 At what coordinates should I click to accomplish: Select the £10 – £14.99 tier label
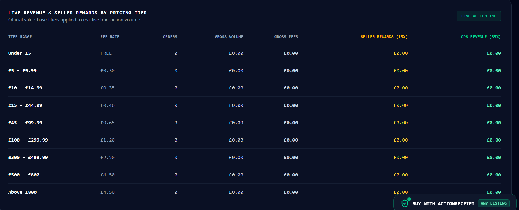coord(25,88)
